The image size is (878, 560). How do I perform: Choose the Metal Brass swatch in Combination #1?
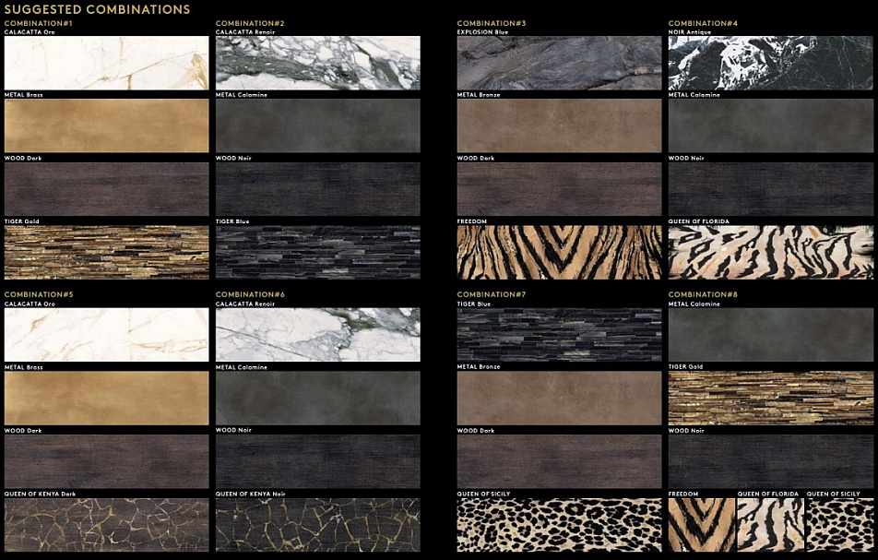tap(106, 125)
